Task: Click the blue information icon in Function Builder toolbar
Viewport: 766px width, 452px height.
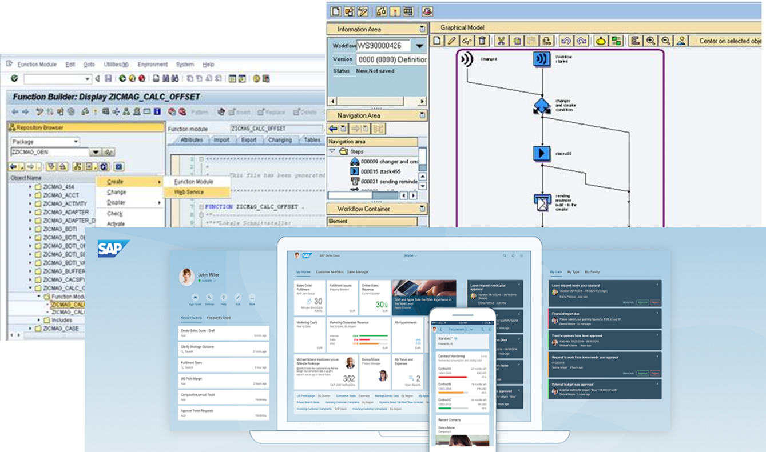Action: coord(157,112)
